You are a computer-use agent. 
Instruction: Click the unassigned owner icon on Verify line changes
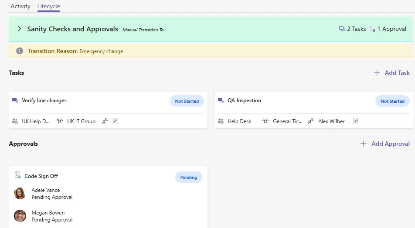click(105, 121)
